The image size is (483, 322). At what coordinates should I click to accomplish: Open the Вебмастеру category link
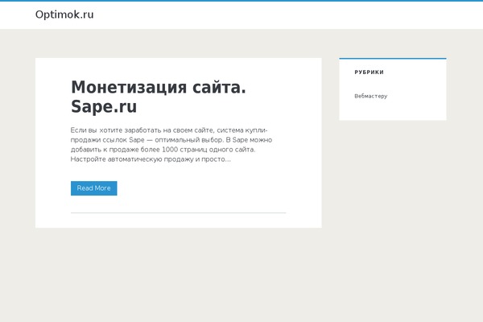(x=371, y=96)
